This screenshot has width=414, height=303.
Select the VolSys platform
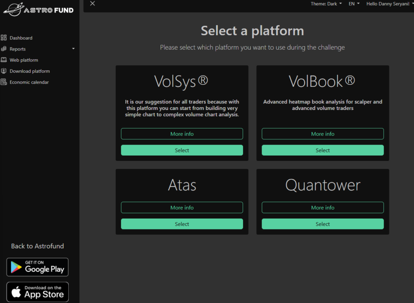click(x=182, y=150)
